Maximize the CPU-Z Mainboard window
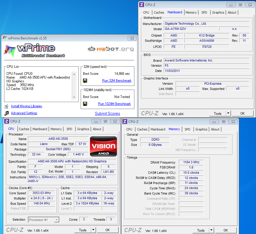Image resolution: width=256 pixels, height=234 pixels. [x=240, y=5]
